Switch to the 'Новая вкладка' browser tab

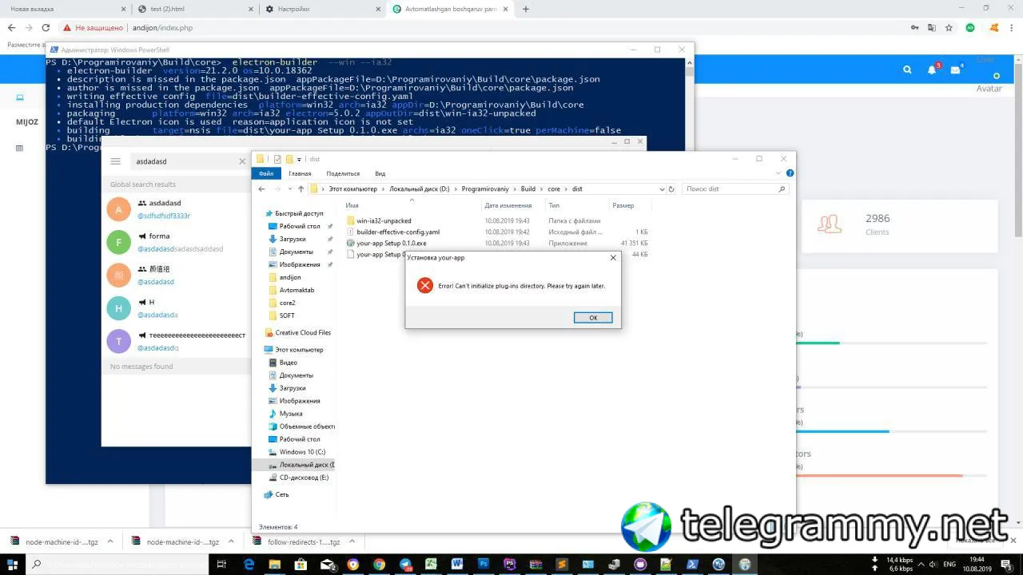click(x=66, y=9)
